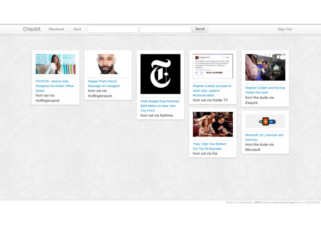The width and height of the screenshot is (321, 228).
Task: Click 'from sal via Ew' text
Action: click(x=205, y=153)
